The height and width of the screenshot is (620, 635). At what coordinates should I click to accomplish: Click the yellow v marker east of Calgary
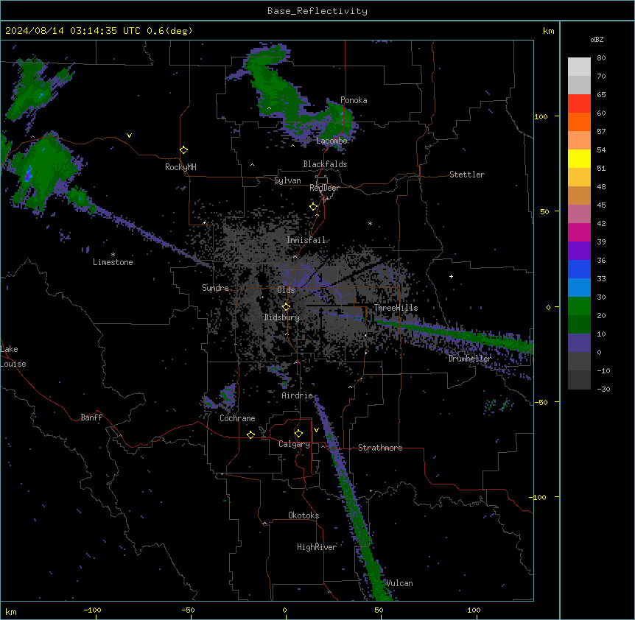pyautogui.click(x=316, y=430)
